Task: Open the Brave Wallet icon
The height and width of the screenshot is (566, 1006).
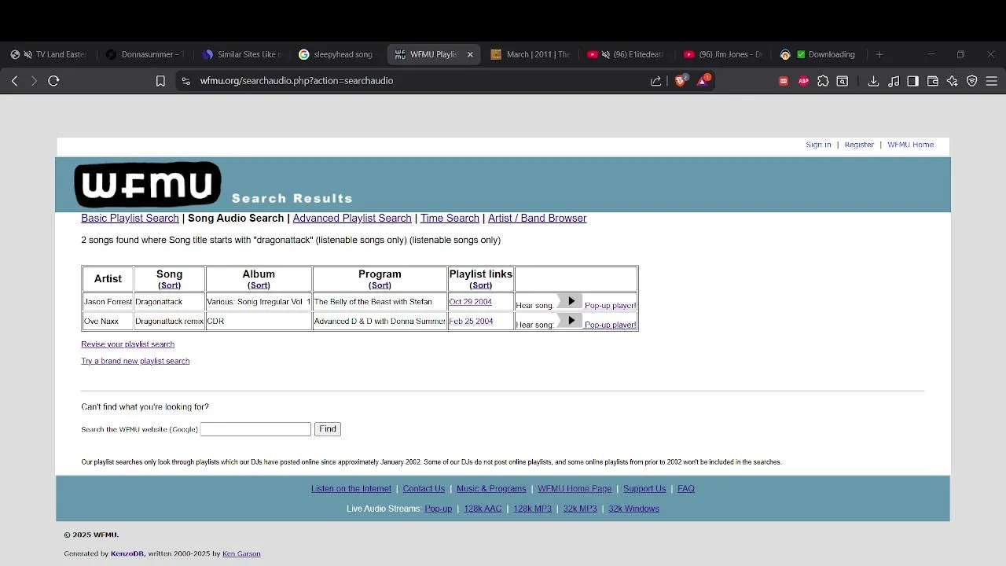Action: [933, 81]
